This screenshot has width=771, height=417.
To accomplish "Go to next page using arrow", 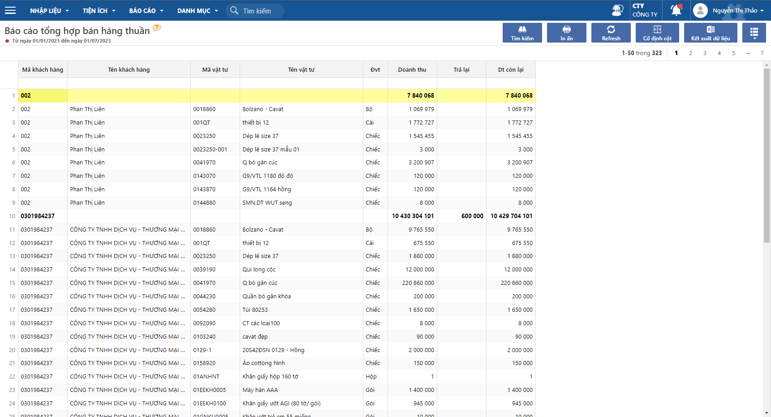I will tap(748, 53).
